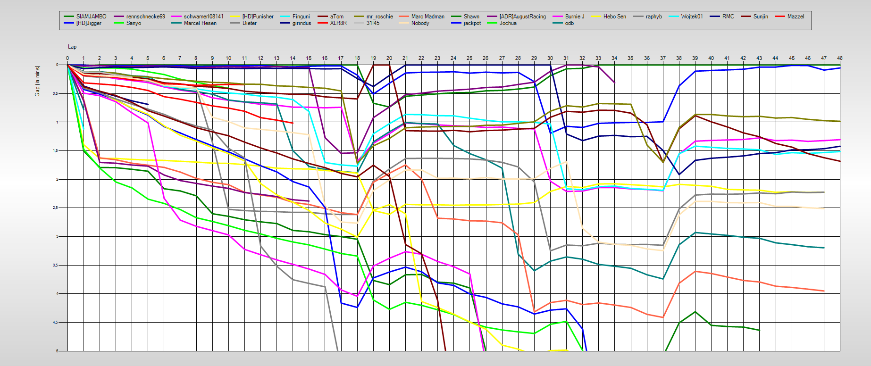Screen dimensions: 871x366
Task: Select the [HD]Punisher legend entry
Action: pos(258,17)
